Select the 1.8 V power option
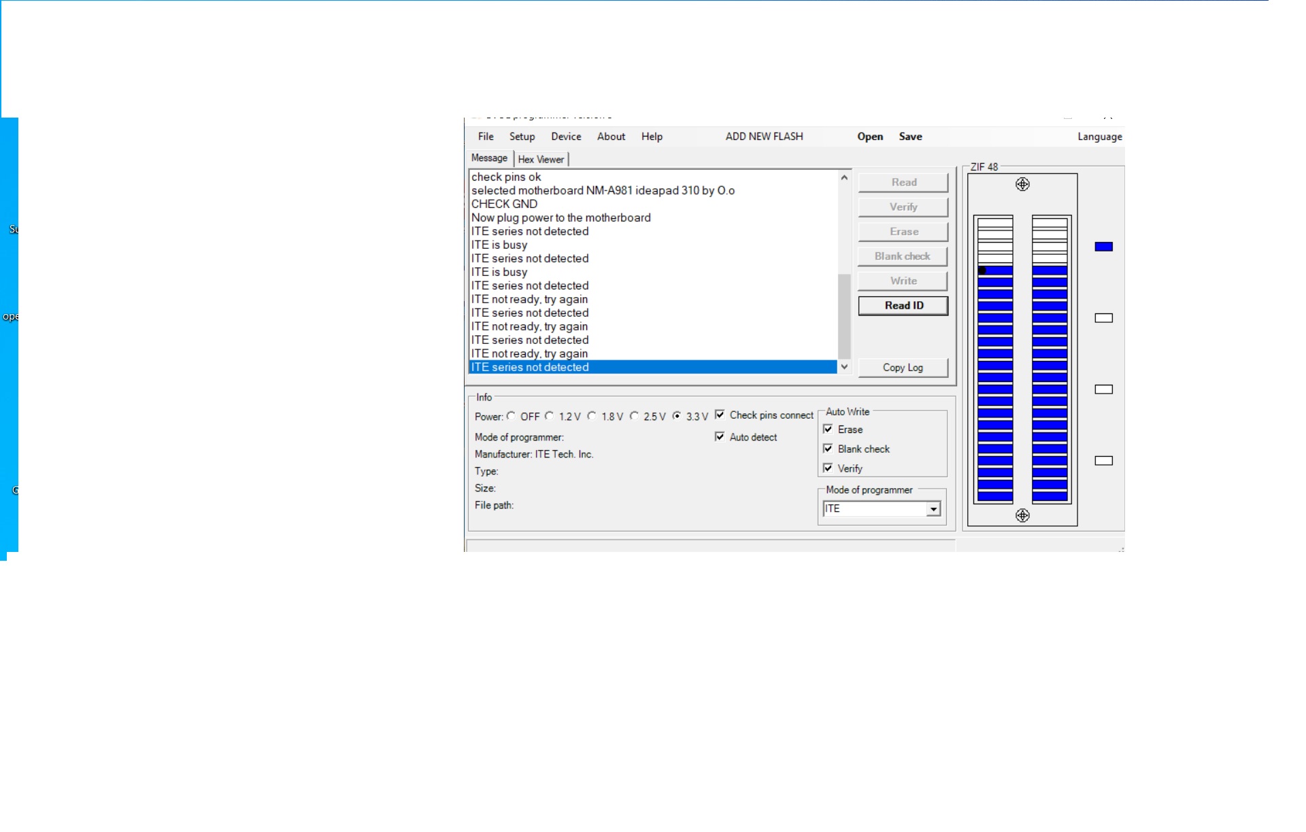Screen dimensions: 1306x832 click(x=592, y=416)
